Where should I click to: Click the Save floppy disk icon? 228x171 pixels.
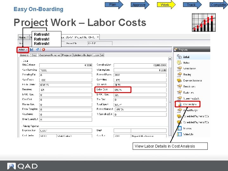(32, 50)
